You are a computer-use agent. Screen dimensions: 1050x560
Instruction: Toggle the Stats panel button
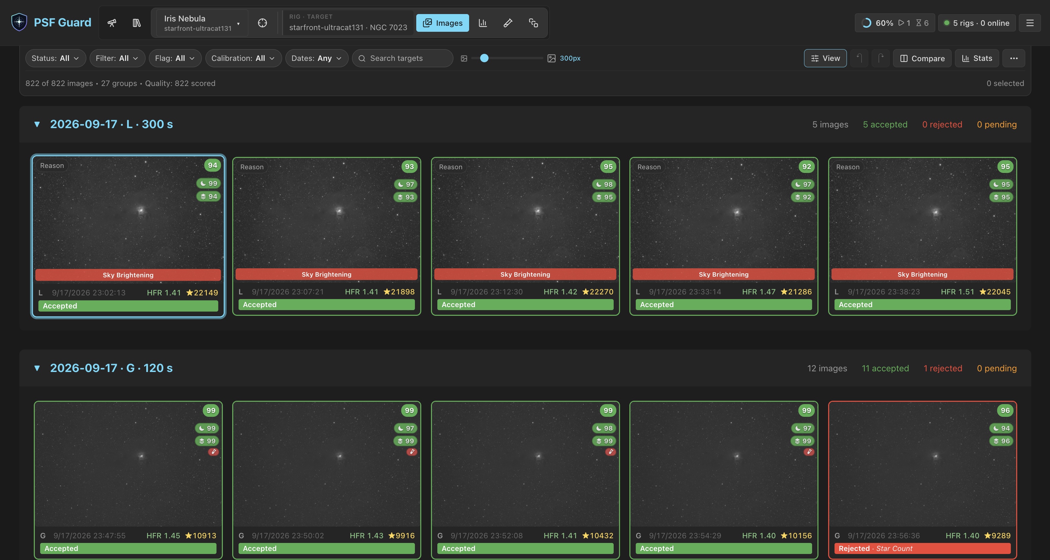tap(977, 58)
